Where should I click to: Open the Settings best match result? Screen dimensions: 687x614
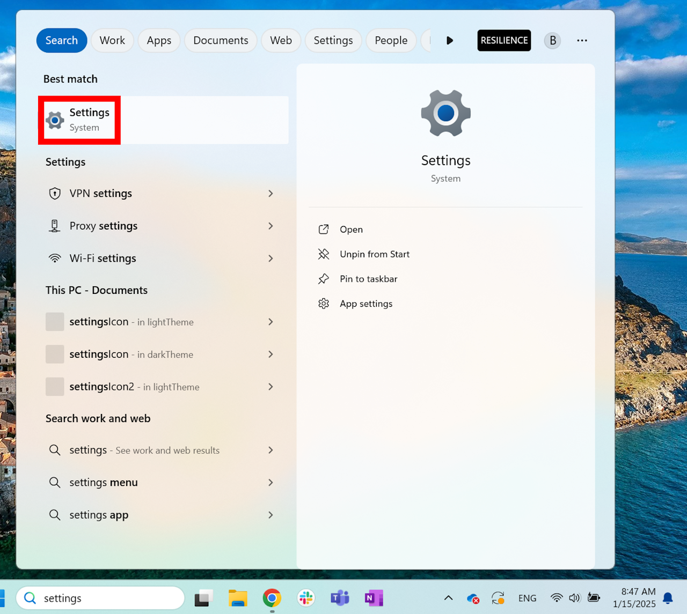coord(163,120)
